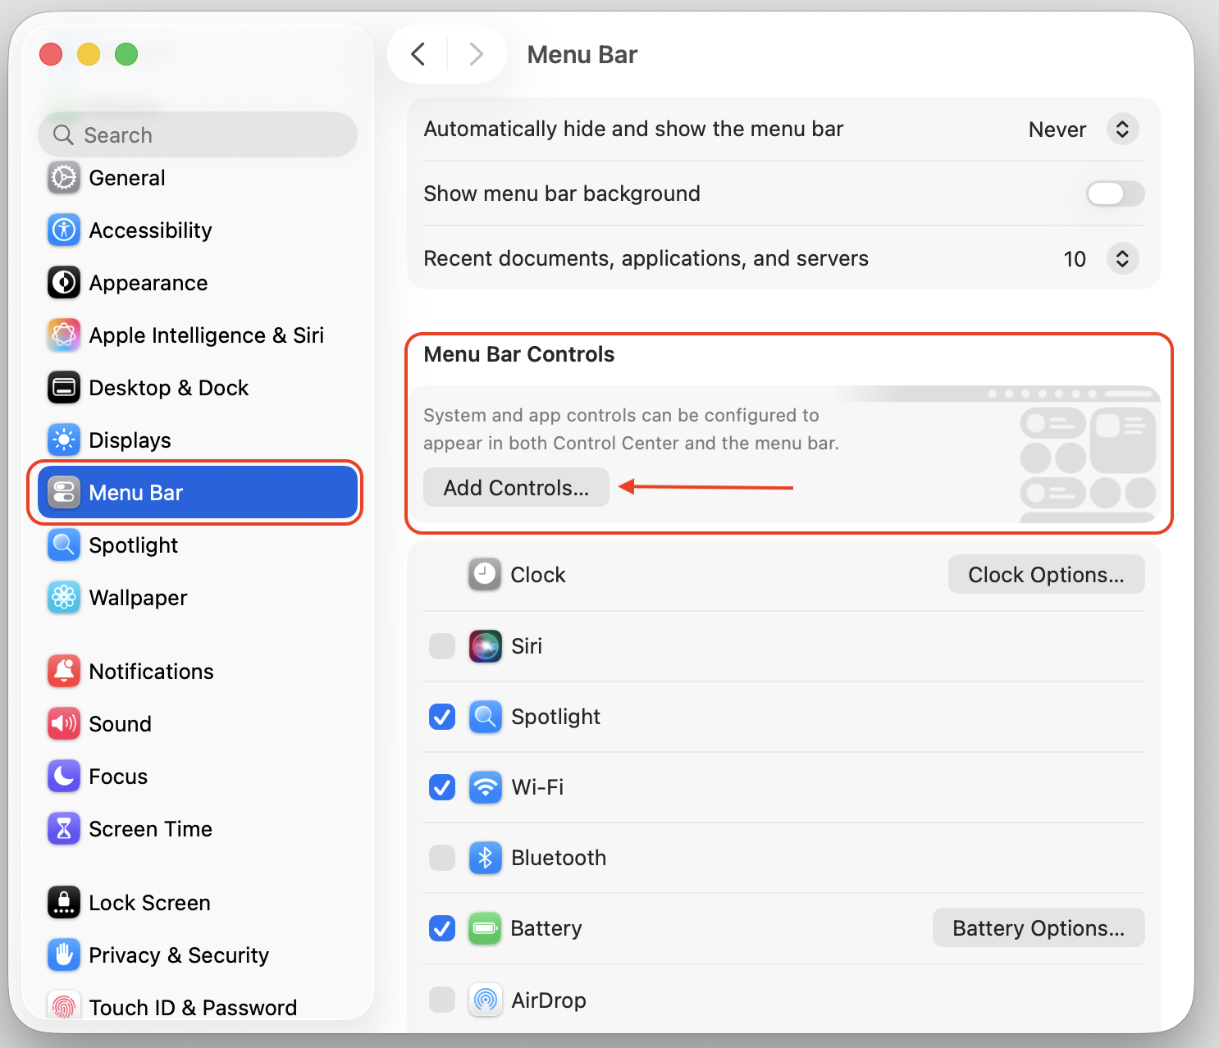Click 'Screen Time' label in sidebar
This screenshot has height=1048, width=1219.
tap(150, 829)
